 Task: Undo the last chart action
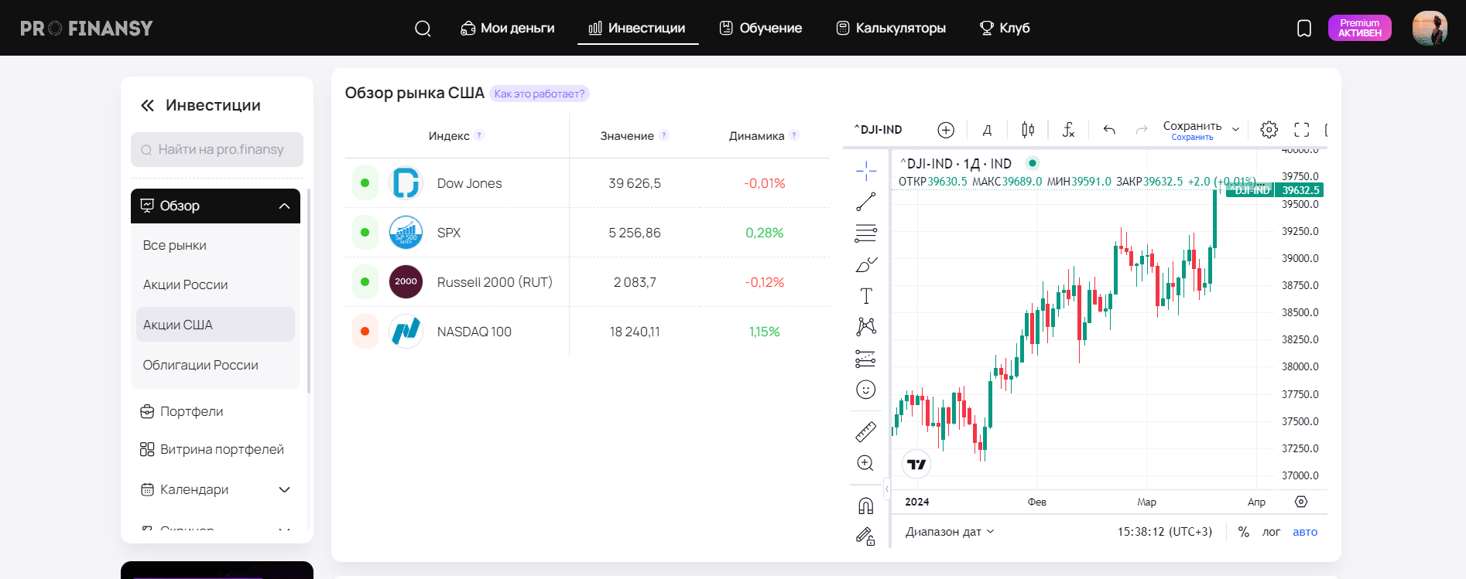(1109, 130)
